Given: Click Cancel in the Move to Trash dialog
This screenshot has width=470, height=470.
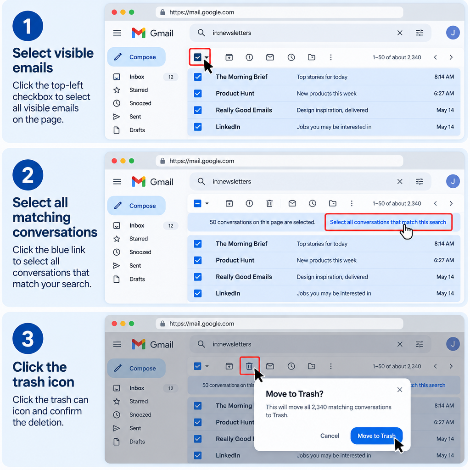Looking at the screenshot, I should click(330, 436).
